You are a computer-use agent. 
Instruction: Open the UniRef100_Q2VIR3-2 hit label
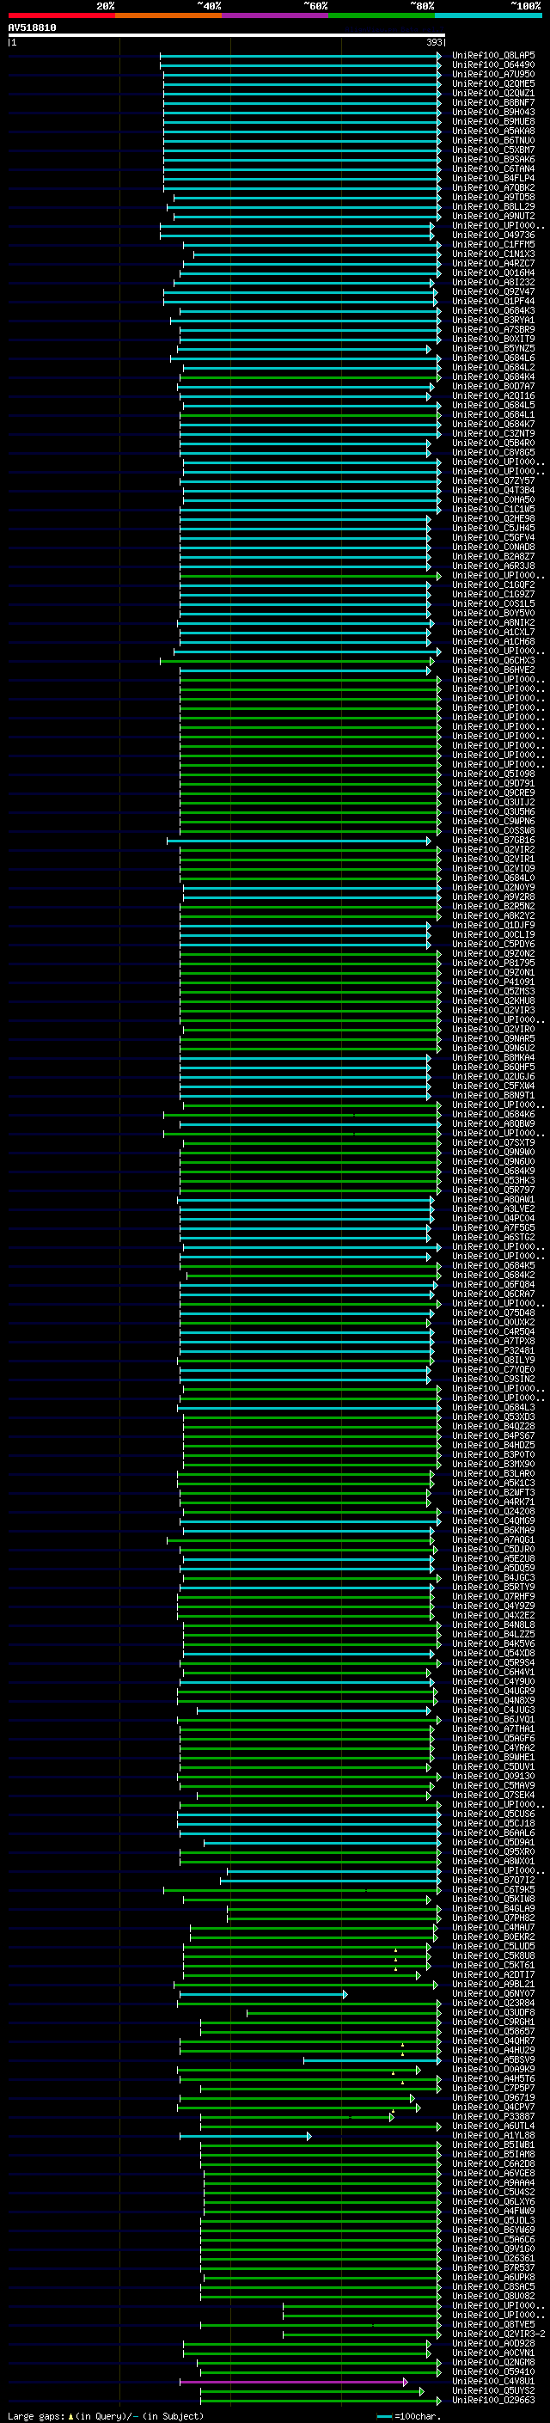[498, 2335]
